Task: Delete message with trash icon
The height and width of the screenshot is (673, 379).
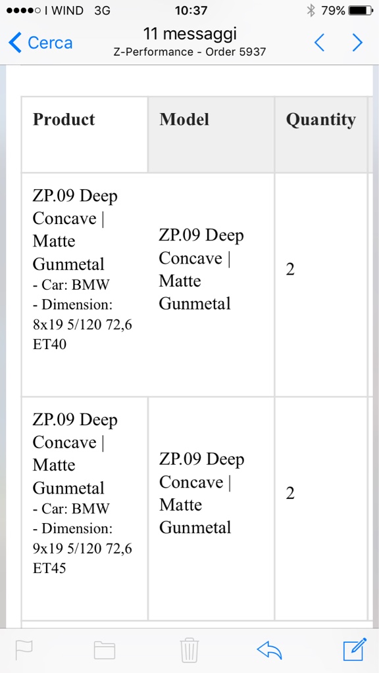Action: (x=189, y=650)
